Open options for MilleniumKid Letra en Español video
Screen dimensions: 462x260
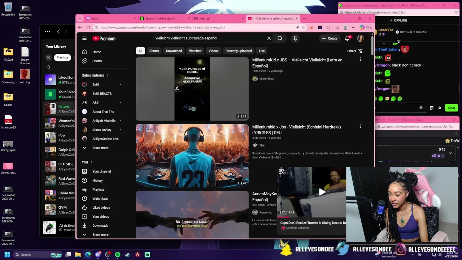tap(361, 60)
